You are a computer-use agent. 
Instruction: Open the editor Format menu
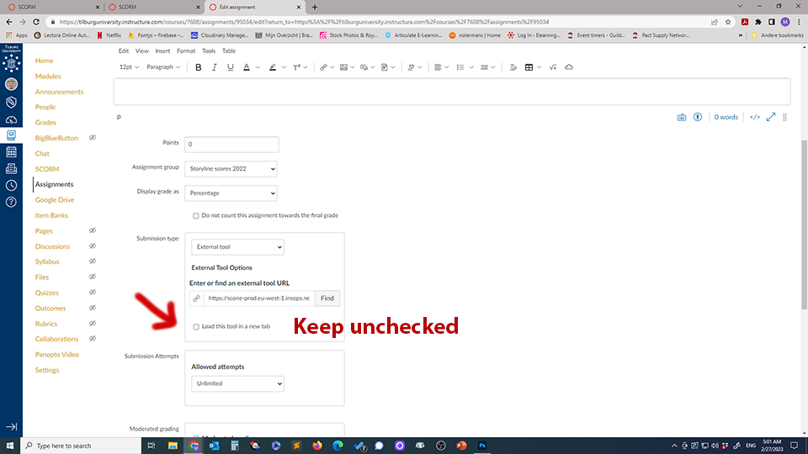pos(186,51)
